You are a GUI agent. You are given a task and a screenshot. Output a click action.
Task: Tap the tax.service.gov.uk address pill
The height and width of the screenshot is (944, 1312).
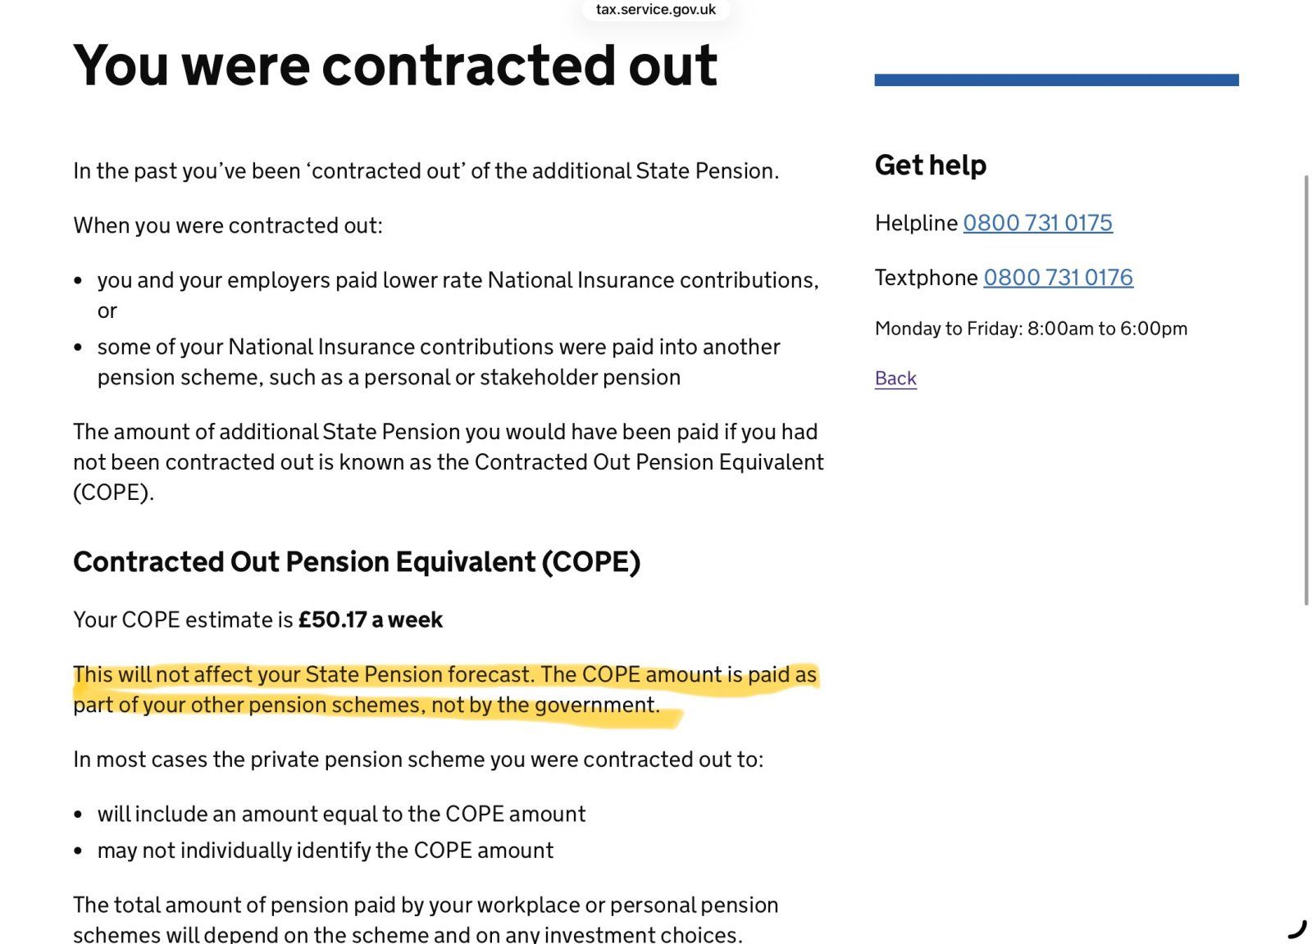click(655, 10)
